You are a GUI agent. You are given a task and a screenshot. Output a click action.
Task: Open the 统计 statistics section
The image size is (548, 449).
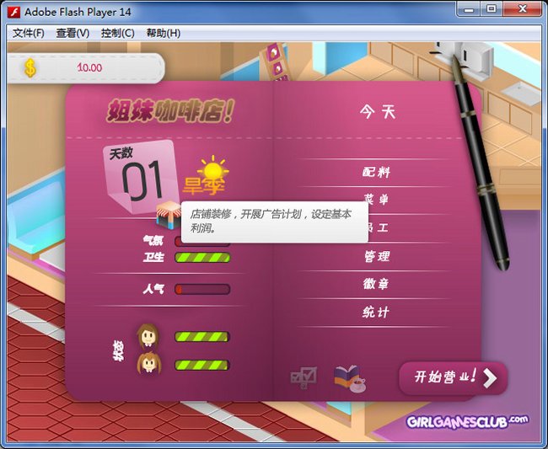click(376, 312)
